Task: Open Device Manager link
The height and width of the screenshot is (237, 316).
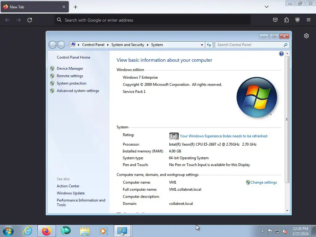Action: pos(70,69)
